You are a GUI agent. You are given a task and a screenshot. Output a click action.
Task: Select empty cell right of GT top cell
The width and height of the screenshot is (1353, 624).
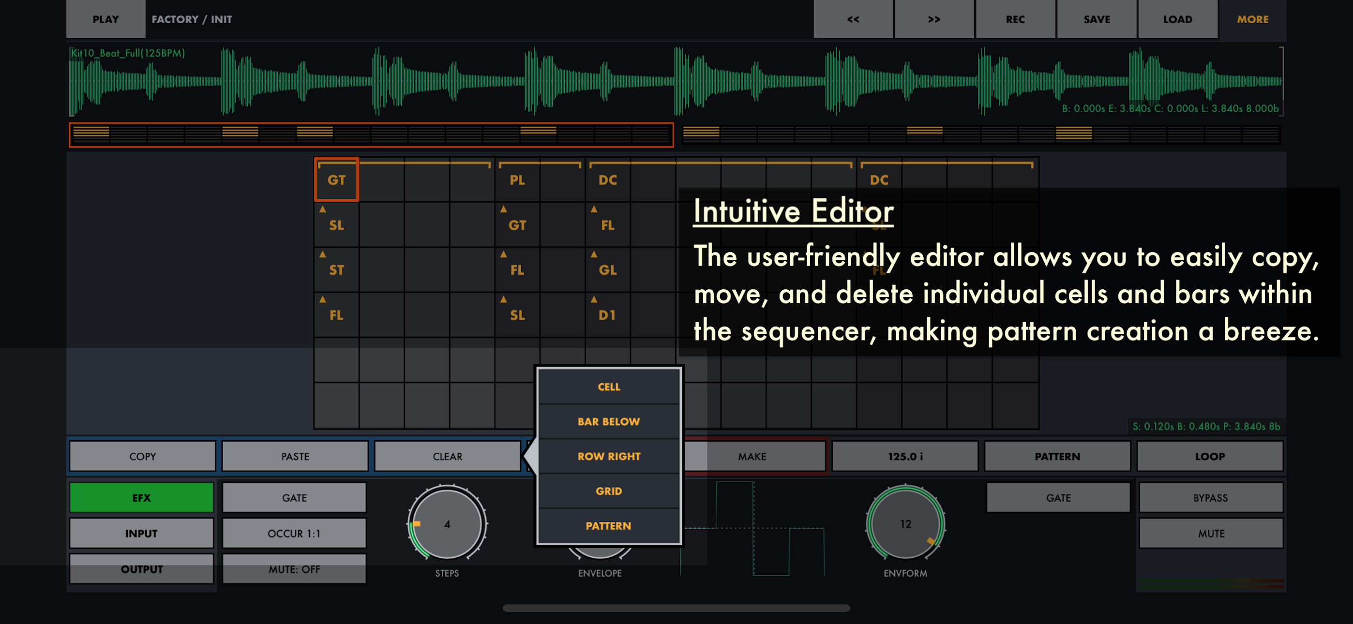point(382,179)
